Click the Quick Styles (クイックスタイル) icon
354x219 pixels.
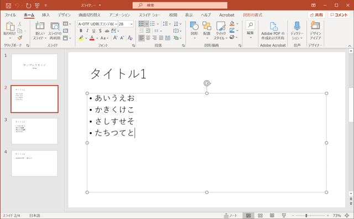click(x=221, y=26)
